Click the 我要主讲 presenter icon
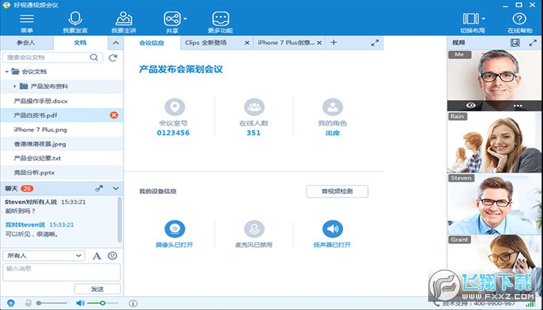The width and height of the screenshot is (543, 310). pos(123,19)
